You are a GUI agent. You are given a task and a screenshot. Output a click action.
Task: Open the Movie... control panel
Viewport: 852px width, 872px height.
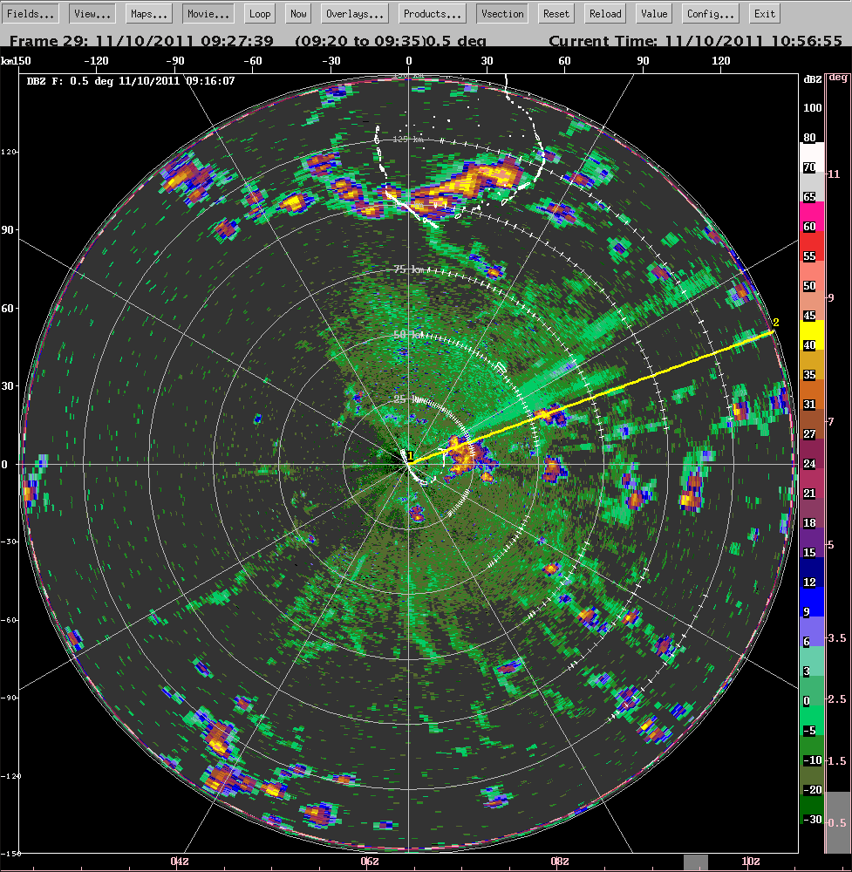click(x=208, y=14)
